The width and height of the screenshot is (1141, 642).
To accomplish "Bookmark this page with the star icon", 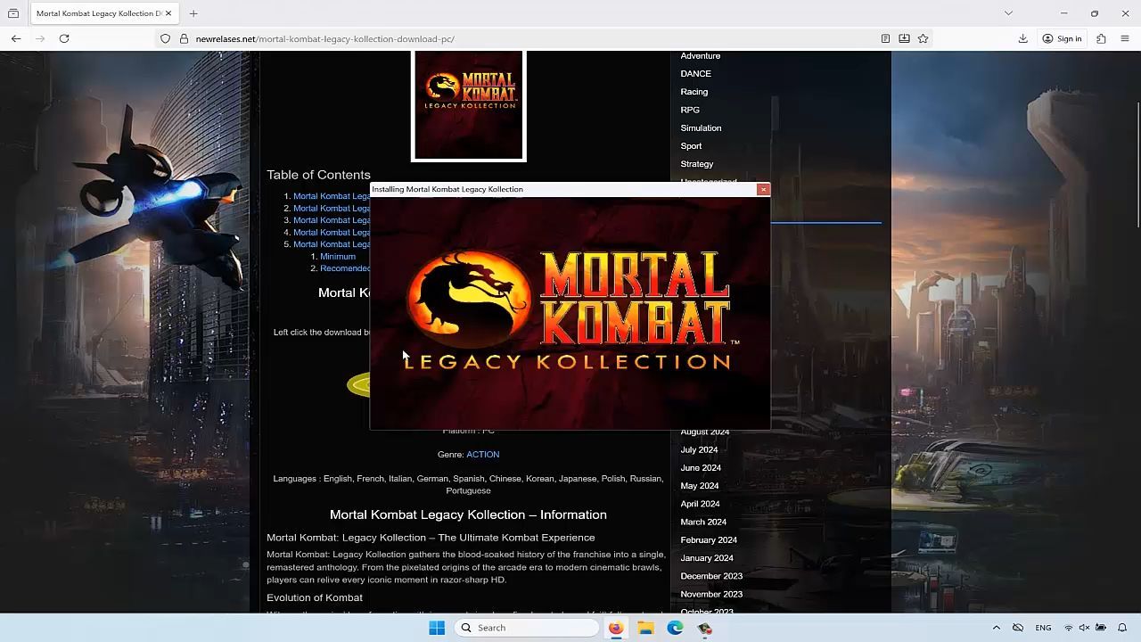I will click(x=923, y=38).
